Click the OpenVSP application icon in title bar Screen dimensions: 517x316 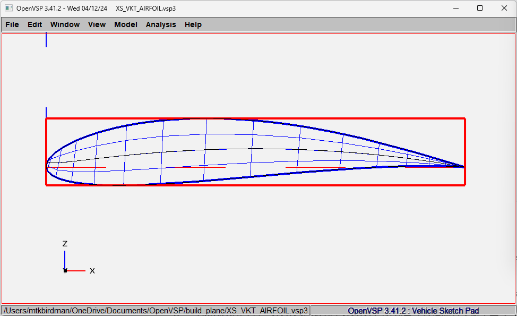(x=8, y=8)
